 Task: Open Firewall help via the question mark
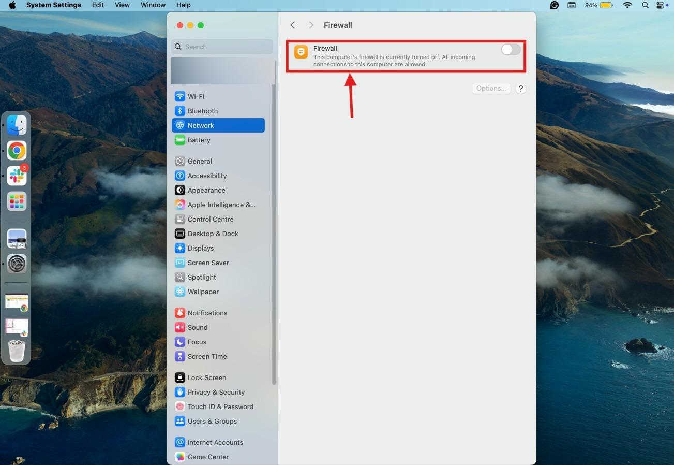(x=520, y=88)
